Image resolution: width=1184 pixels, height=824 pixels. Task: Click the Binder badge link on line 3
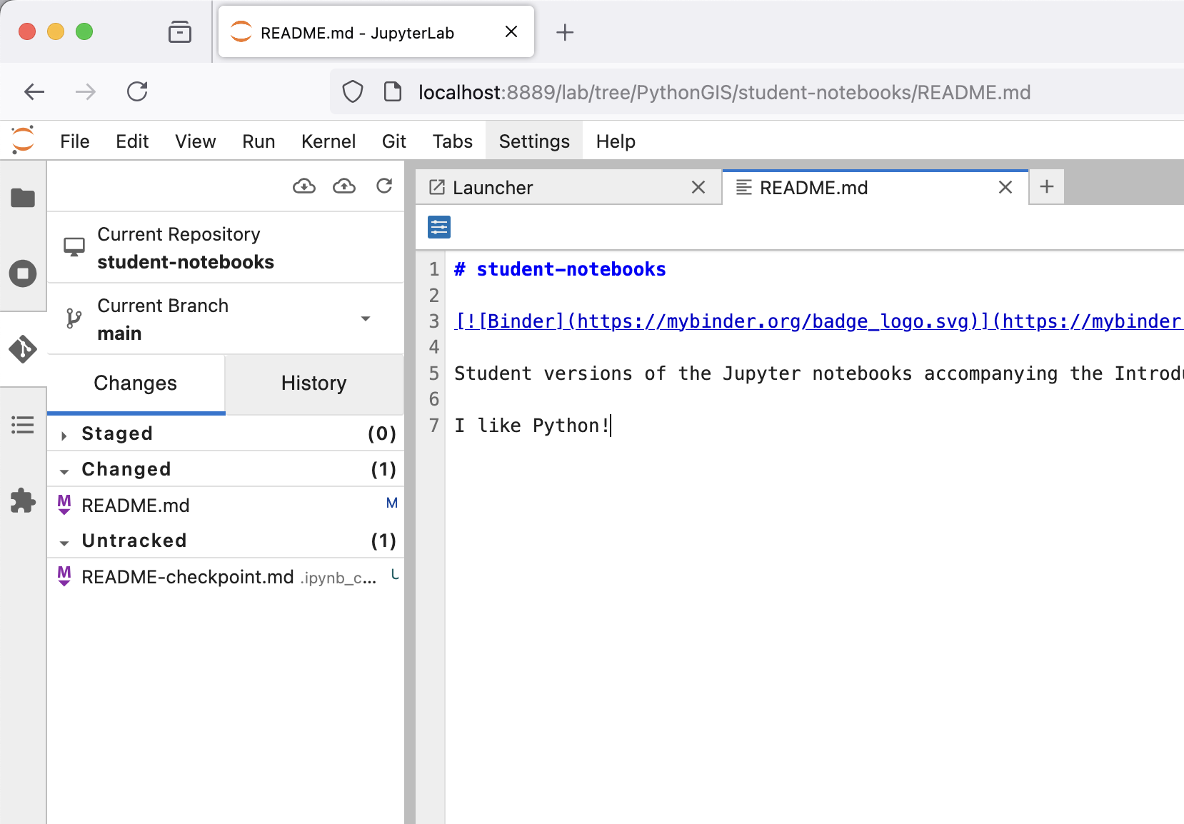(x=818, y=321)
